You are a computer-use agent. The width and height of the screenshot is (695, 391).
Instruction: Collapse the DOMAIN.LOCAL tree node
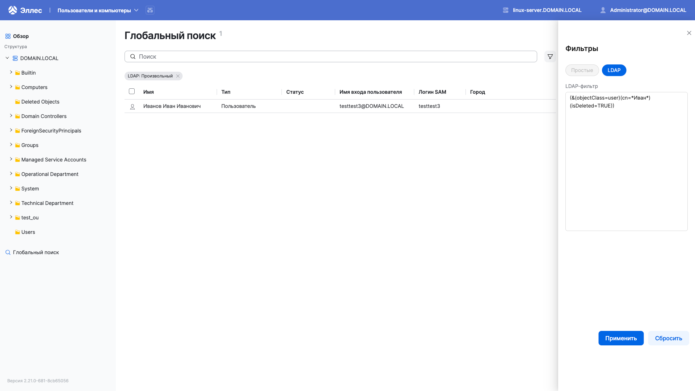[x=7, y=58]
